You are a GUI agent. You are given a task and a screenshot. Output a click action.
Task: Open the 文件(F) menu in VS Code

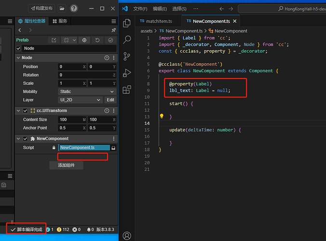tap(140, 9)
